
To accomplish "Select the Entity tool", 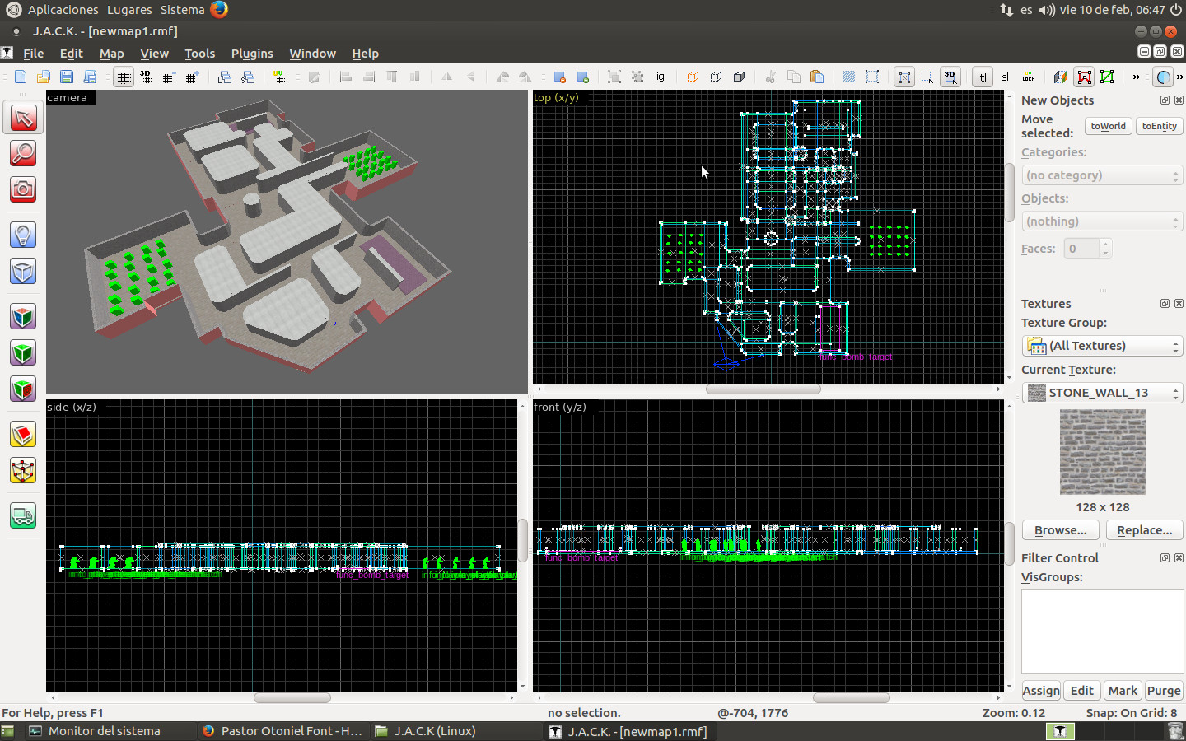I will pyautogui.click(x=22, y=235).
